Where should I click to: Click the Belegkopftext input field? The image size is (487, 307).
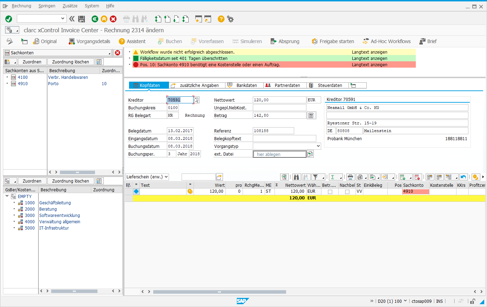click(284, 138)
